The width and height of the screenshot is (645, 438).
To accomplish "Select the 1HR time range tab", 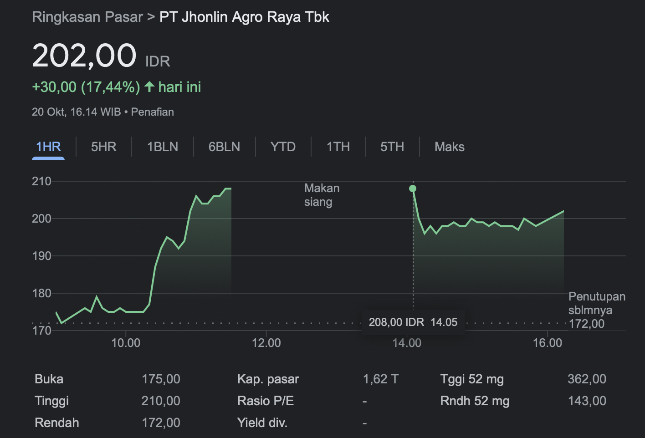I will click(x=48, y=147).
